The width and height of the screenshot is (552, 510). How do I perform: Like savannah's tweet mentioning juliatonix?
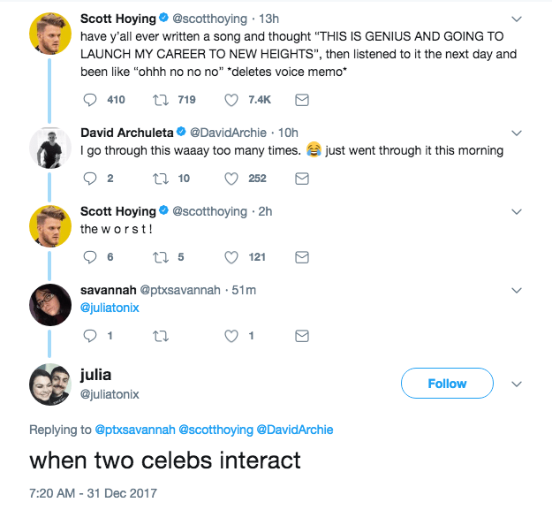click(233, 336)
